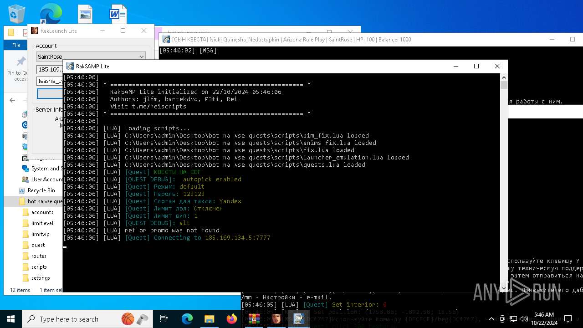Click the Windows search box
Viewport: 583px width, 328px height.
tap(87, 319)
